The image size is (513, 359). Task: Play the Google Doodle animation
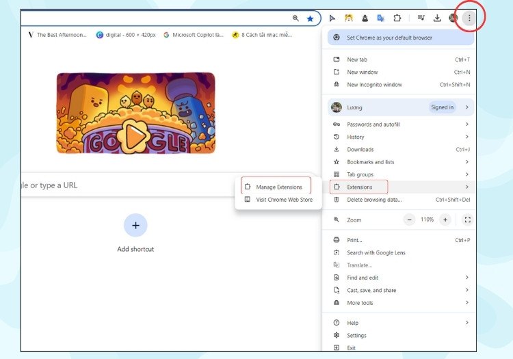[136, 137]
